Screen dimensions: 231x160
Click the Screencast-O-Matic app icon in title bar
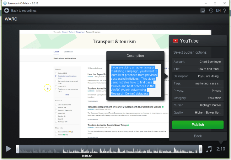[x=5, y=3]
